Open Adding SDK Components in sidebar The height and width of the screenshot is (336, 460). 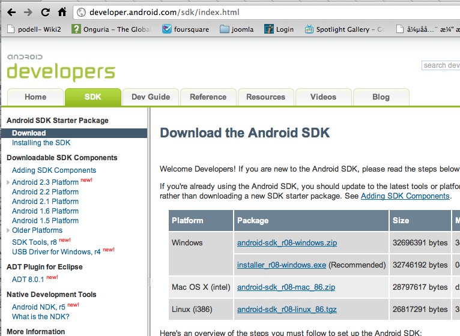coord(54,170)
